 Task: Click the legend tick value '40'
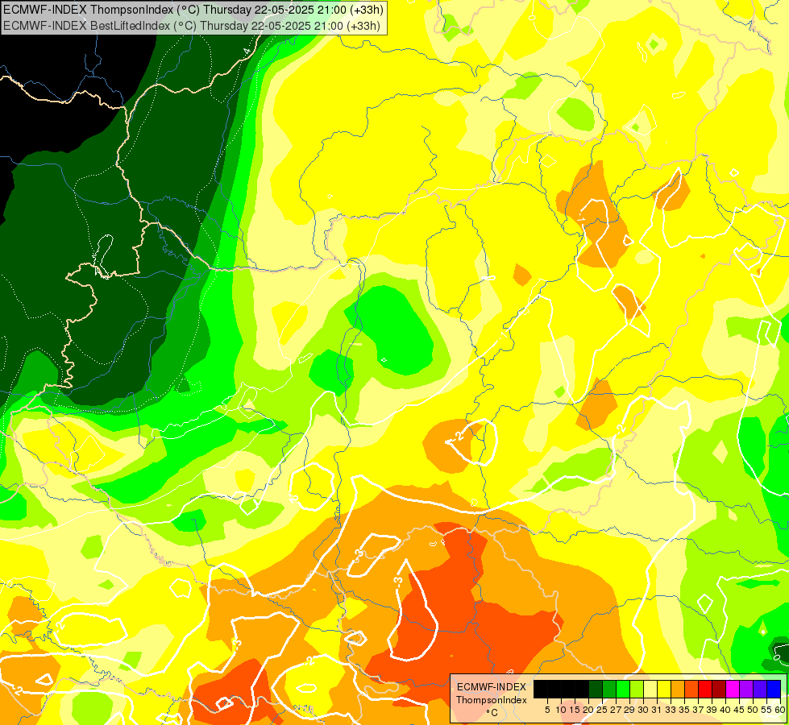point(725,710)
